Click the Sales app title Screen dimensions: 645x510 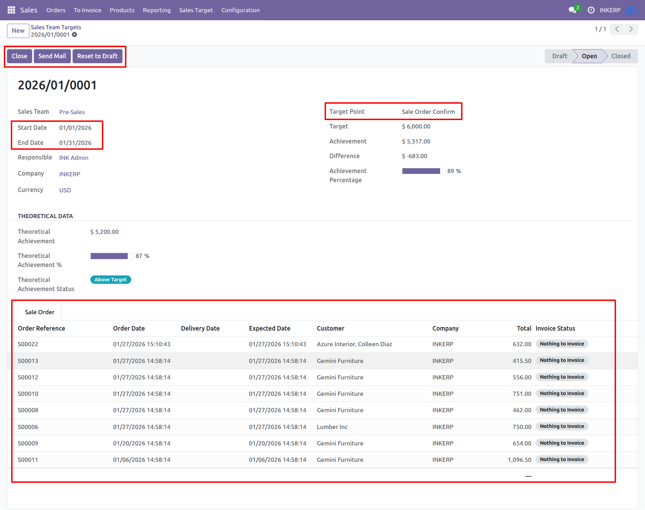point(29,10)
